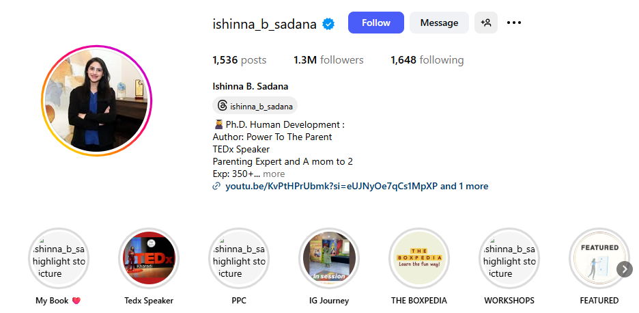
Task: Open the three-dots options menu
Action: 514,23
